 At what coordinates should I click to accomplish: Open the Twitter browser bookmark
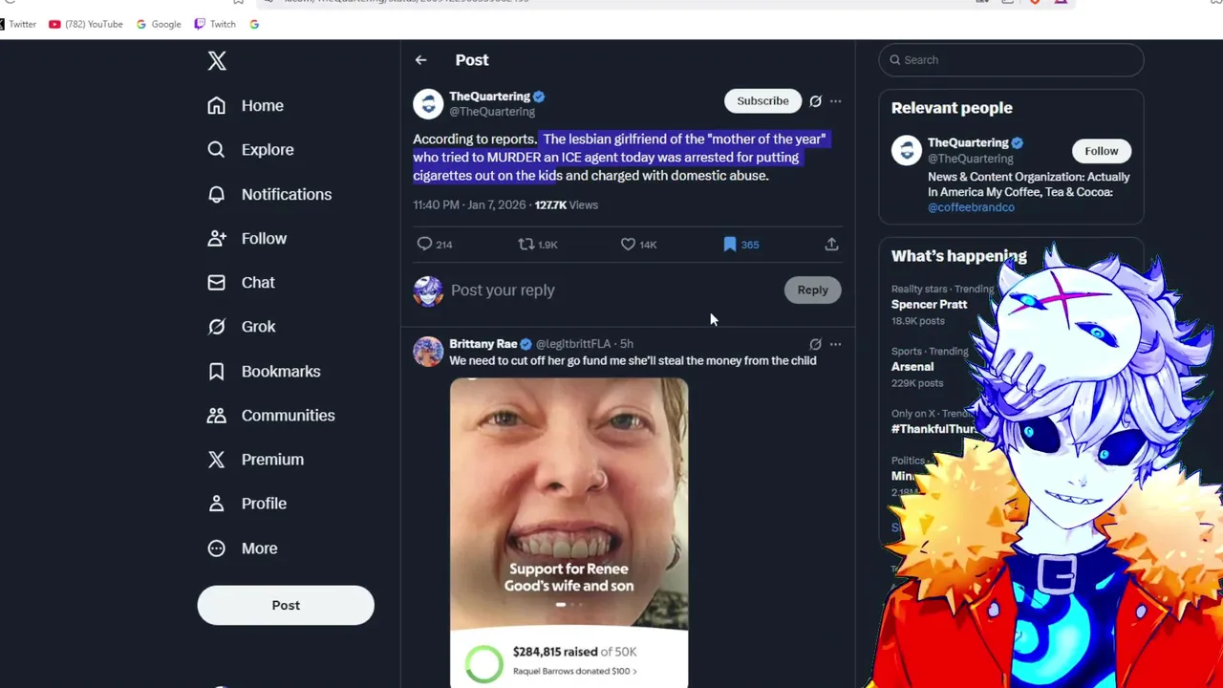click(x=18, y=24)
